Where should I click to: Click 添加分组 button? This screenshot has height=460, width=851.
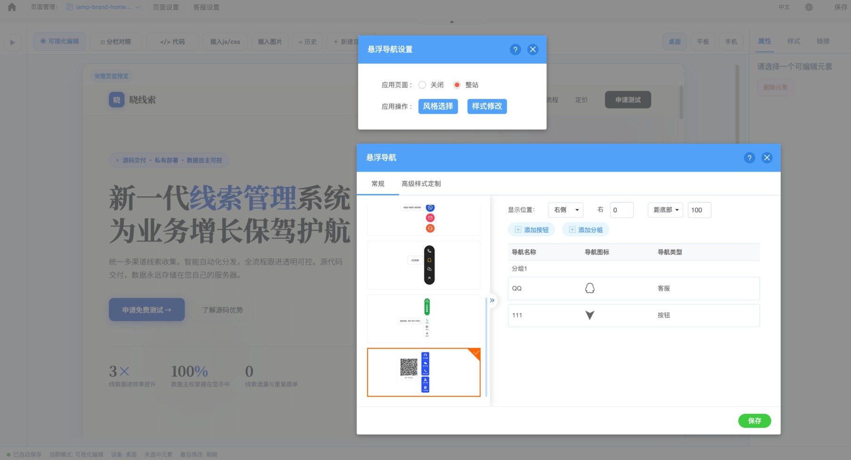pyautogui.click(x=586, y=230)
